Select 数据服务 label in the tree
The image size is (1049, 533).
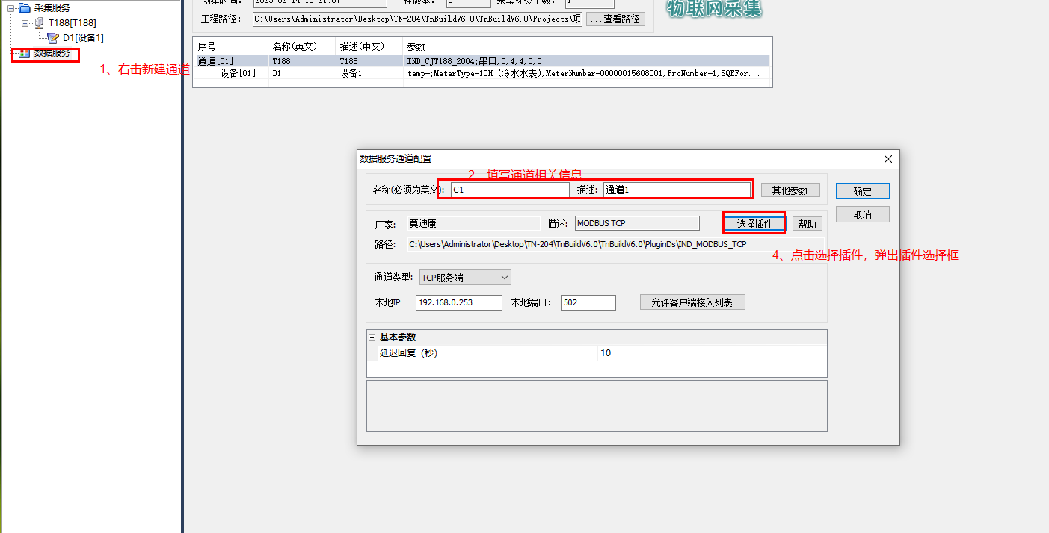(52, 54)
